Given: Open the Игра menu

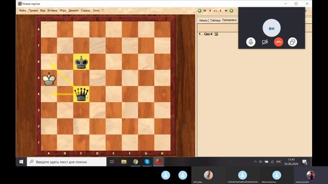Looking at the screenshot, I should 63,10.
